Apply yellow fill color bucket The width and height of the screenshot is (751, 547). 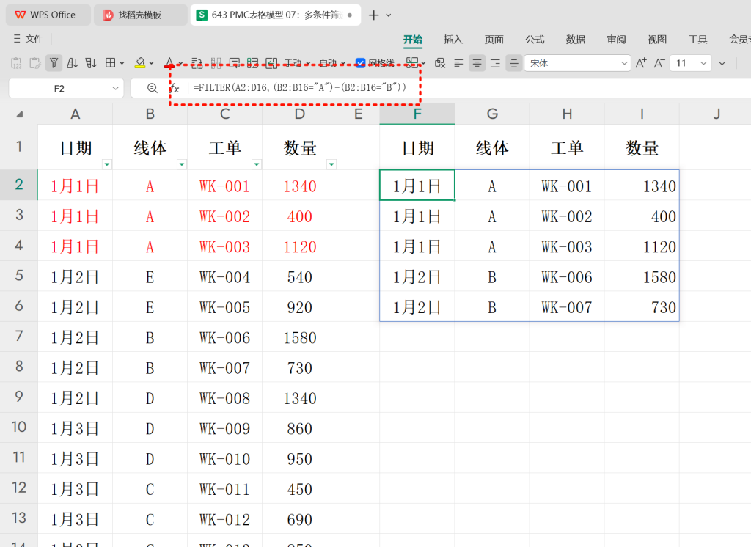point(140,63)
